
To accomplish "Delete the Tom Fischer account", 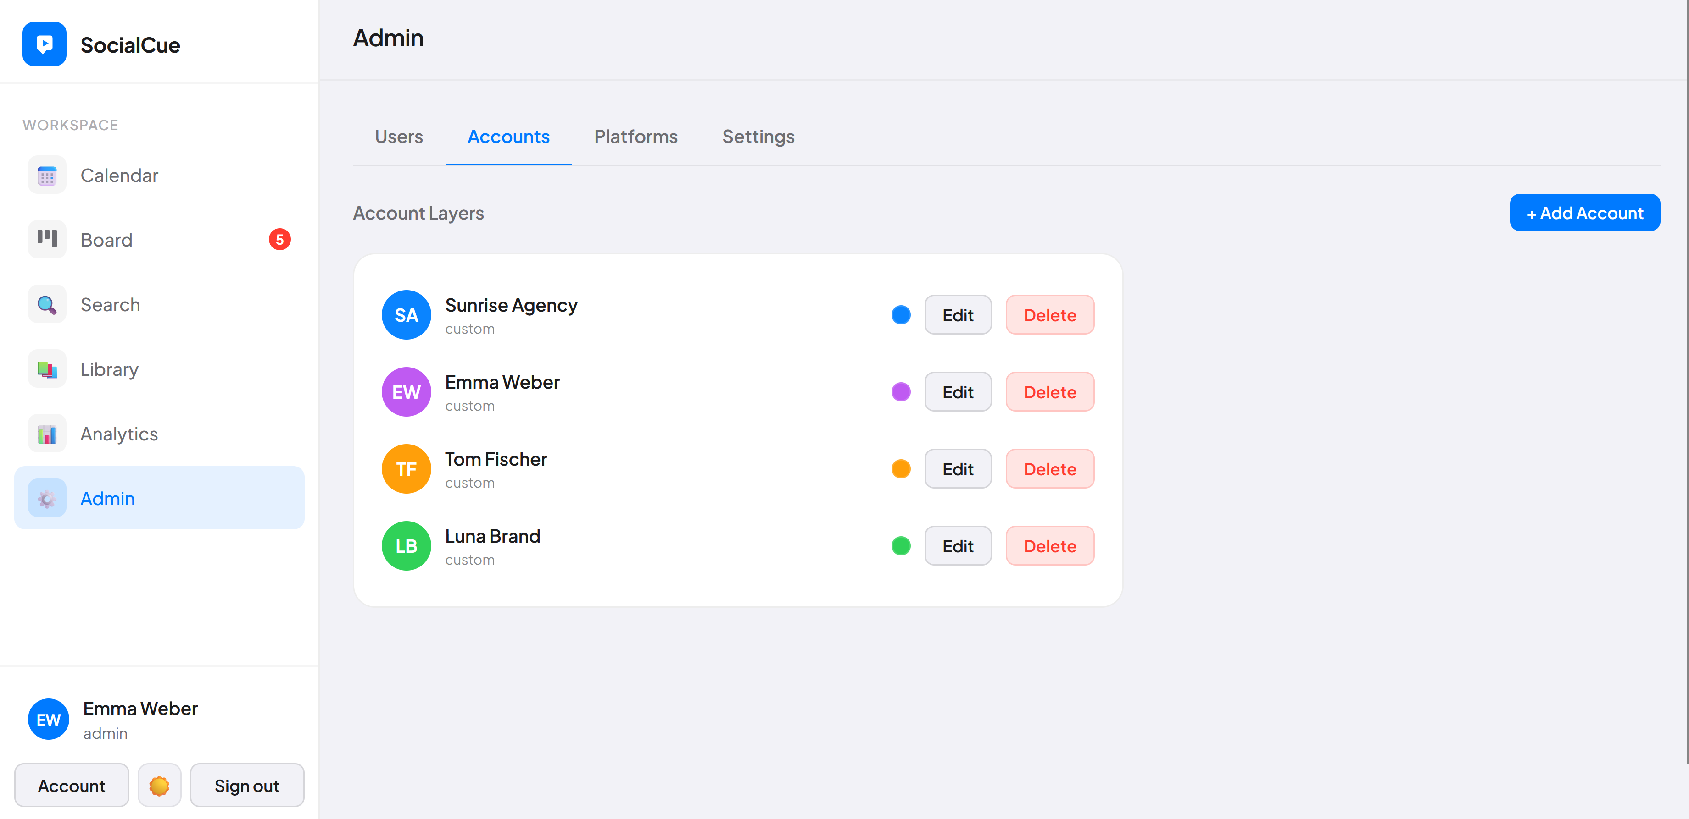I will pos(1049,469).
